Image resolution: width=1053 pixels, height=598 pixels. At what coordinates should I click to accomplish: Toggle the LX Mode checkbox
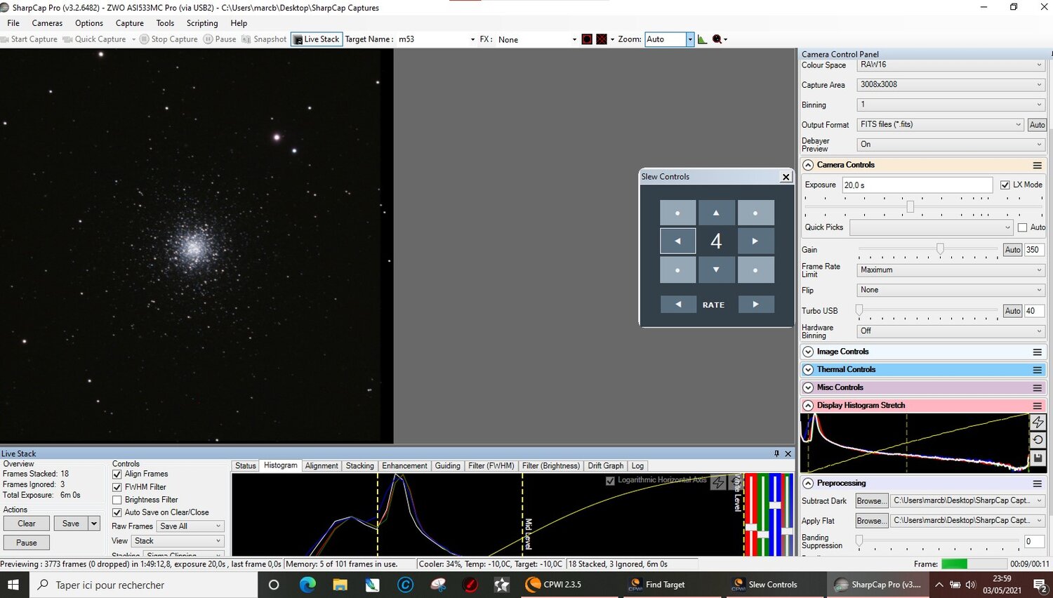[1005, 185]
